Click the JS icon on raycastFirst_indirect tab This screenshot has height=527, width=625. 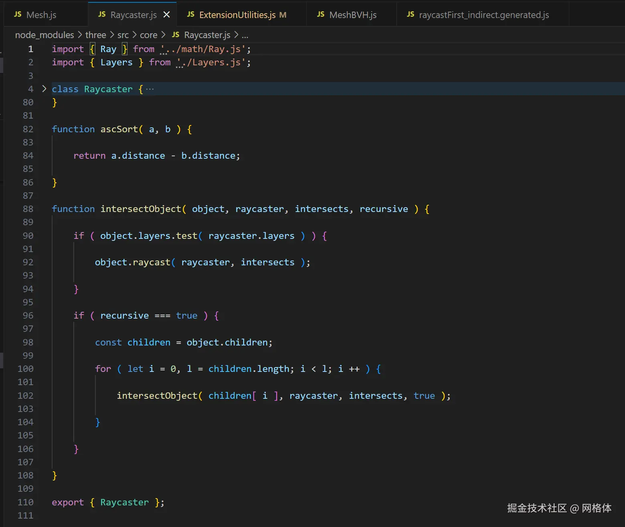(411, 14)
